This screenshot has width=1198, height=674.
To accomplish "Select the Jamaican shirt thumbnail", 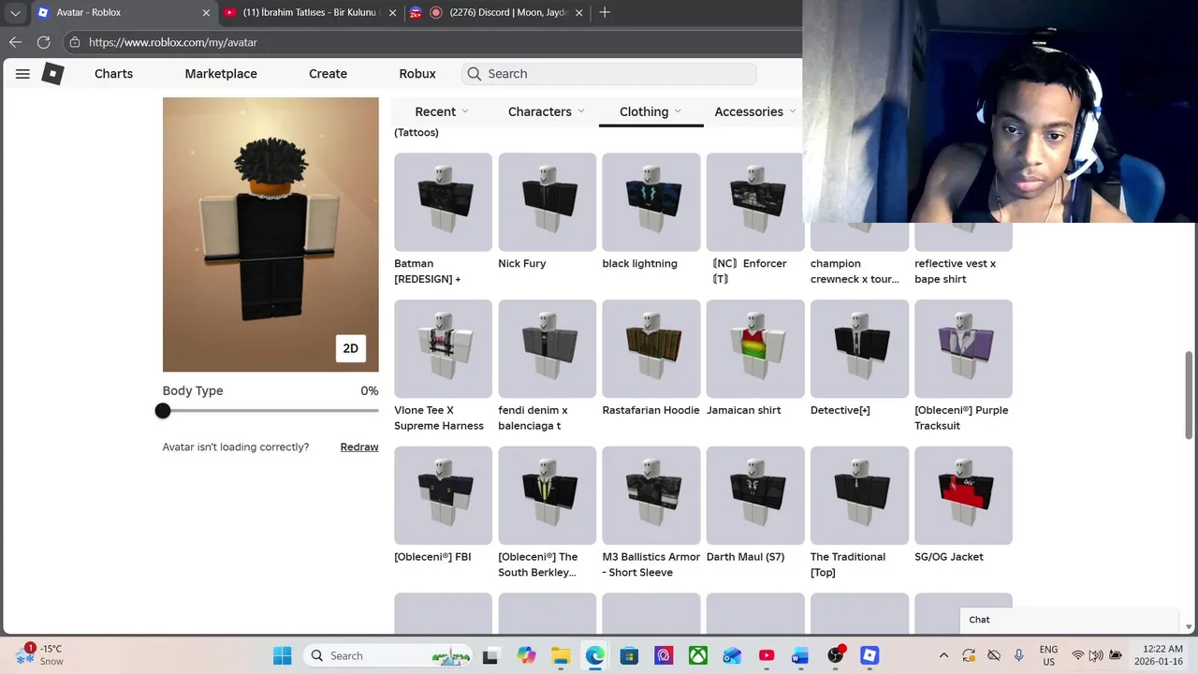I will tap(755, 348).
